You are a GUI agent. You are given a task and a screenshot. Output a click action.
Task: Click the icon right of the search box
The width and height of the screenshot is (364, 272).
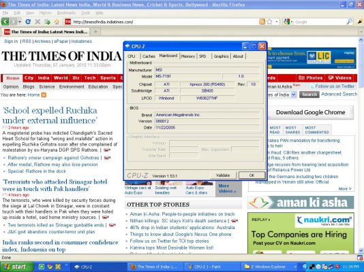coord(360,22)
